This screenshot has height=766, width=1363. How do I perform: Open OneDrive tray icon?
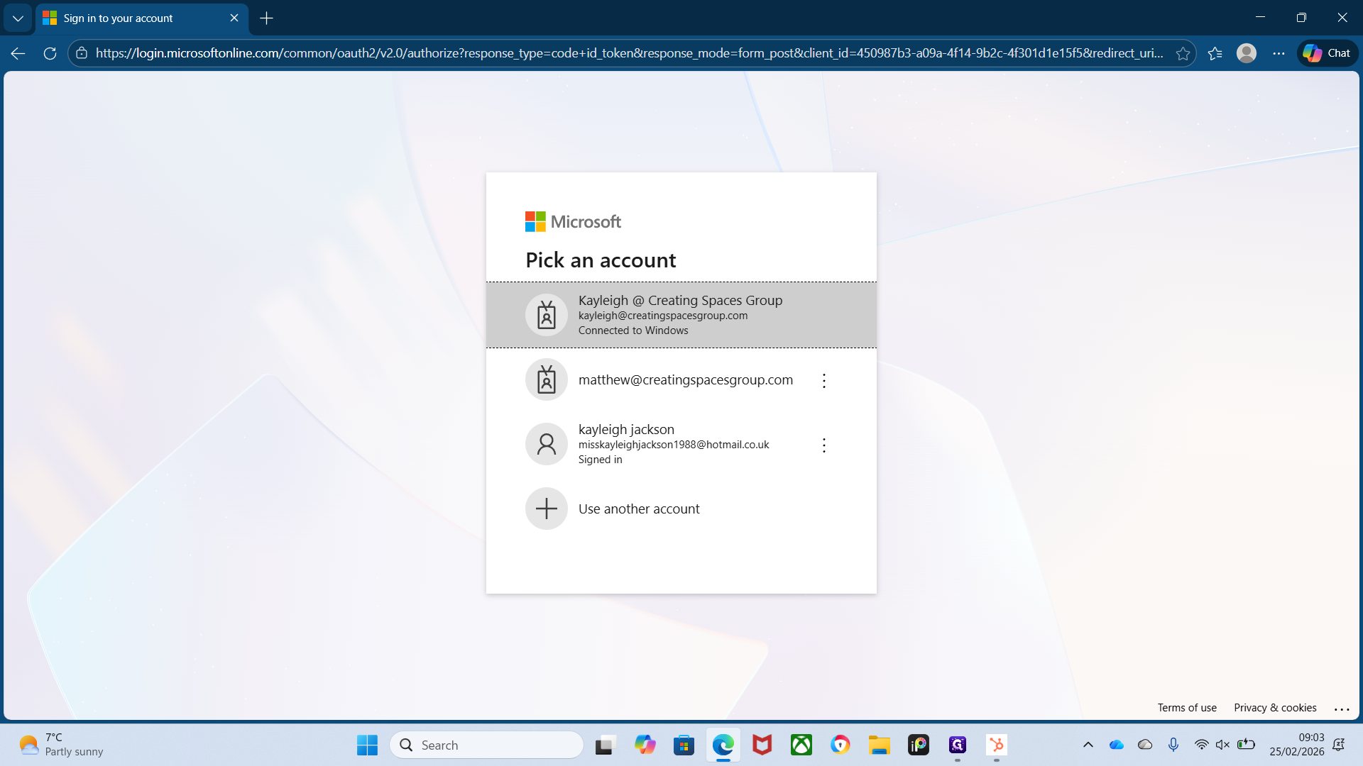(x=1117, y=745)
